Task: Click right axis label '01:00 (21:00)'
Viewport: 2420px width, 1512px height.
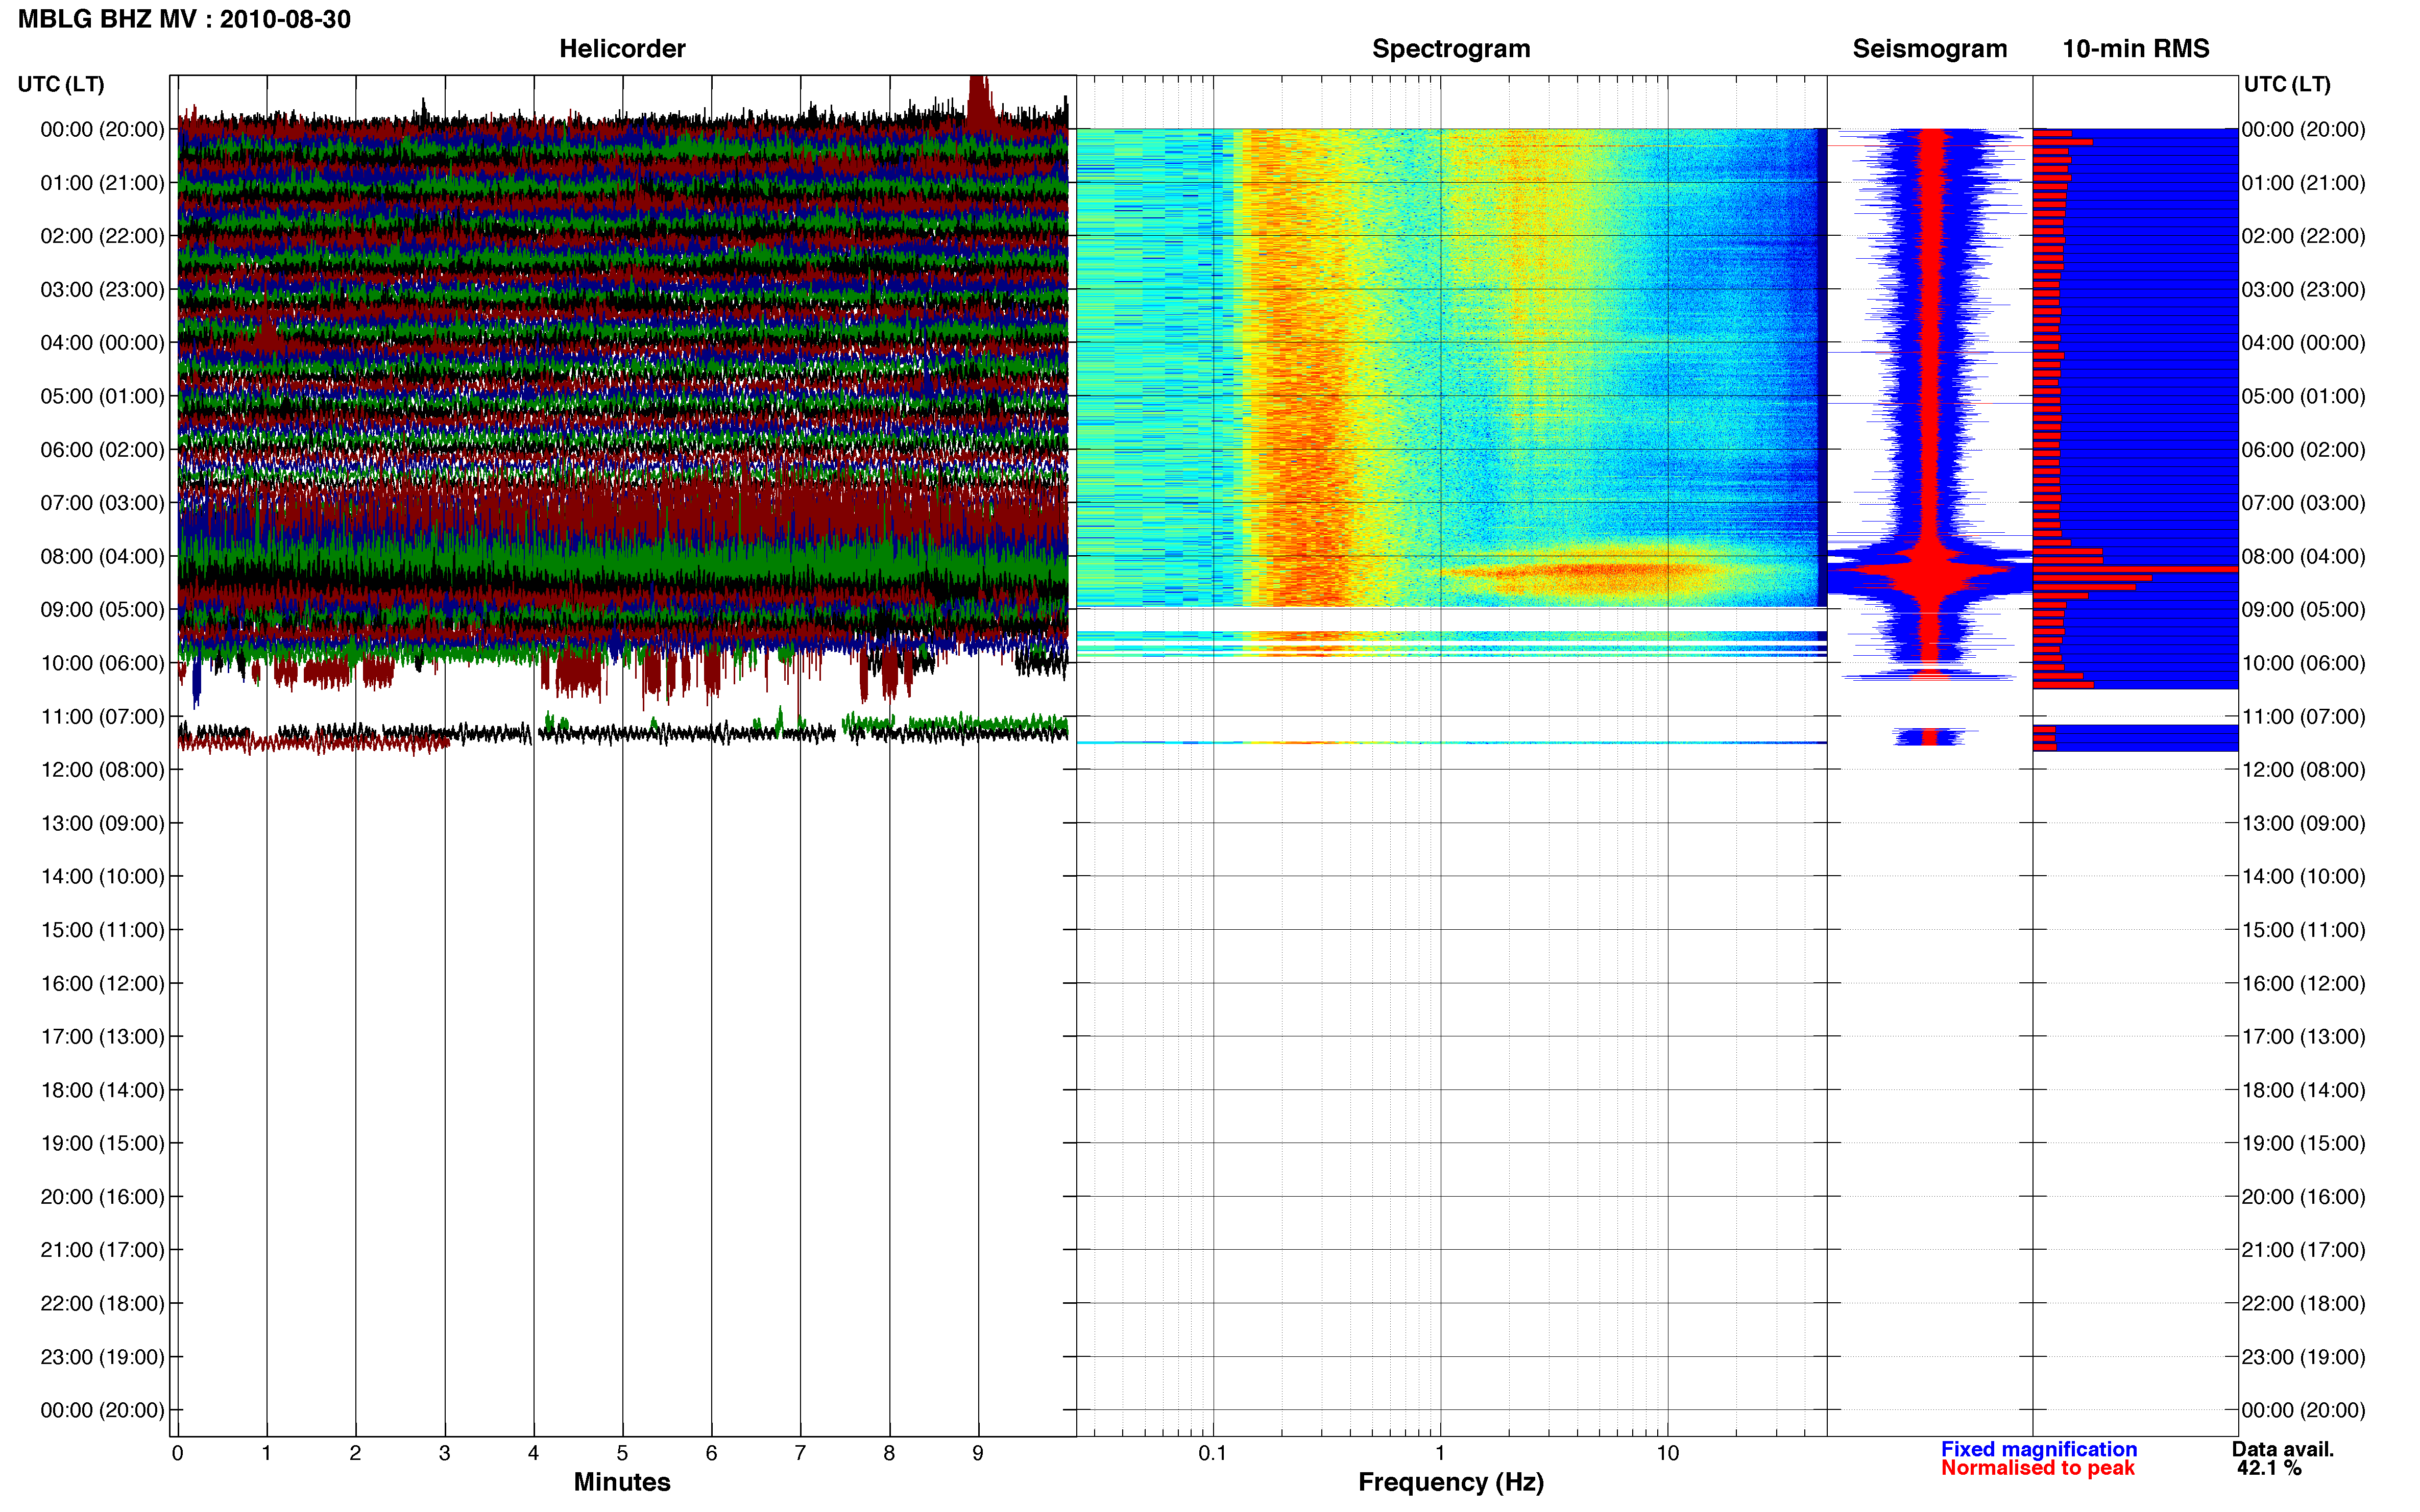Action: pos(2303,183)
